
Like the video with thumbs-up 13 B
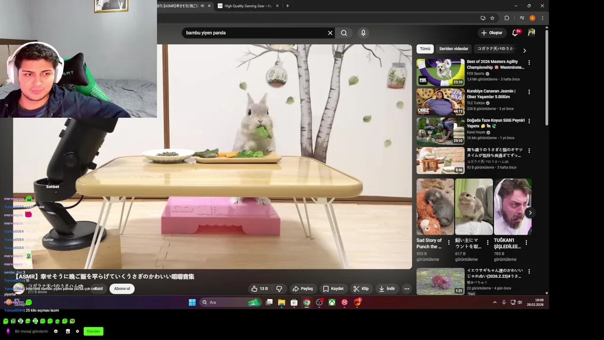[260, 289]
